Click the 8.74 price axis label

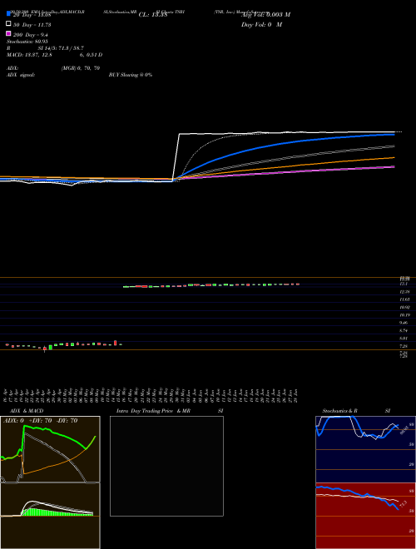tap(405, 330)
